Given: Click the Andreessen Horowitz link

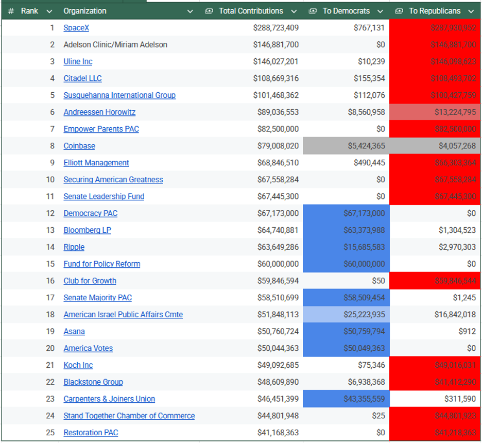Looking at the screenshot, I should point(99,112).
